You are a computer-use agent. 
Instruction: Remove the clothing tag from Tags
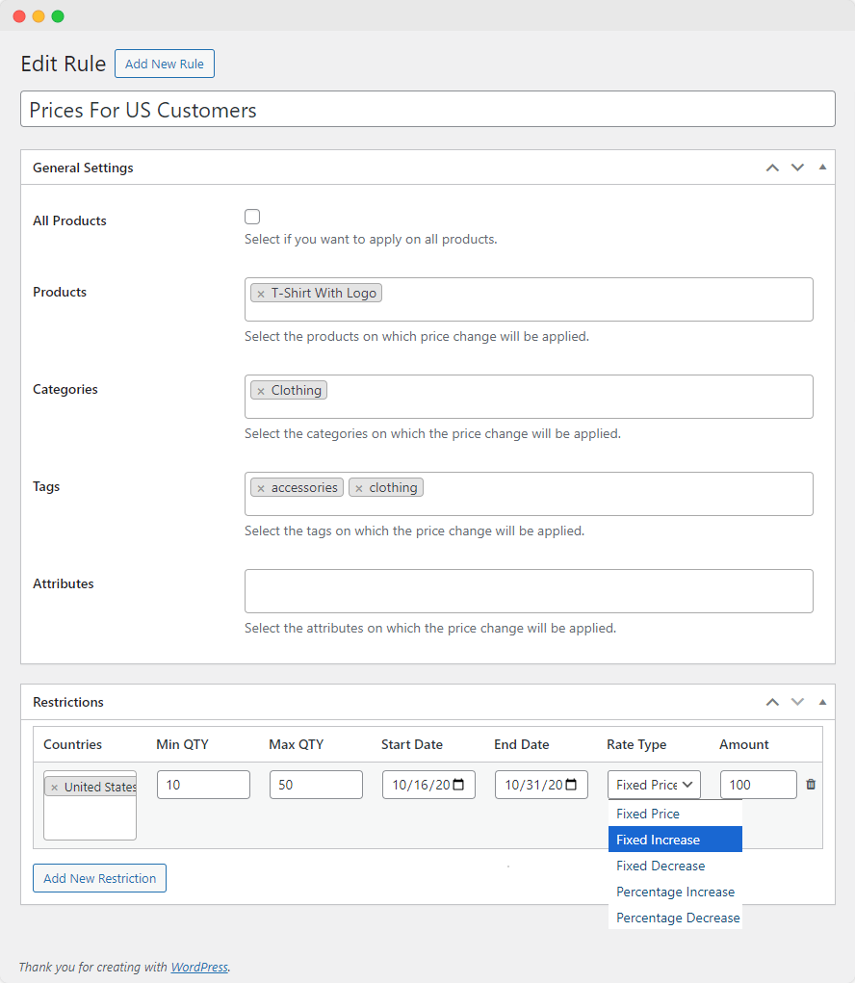pyautogui.click(x=359, y=488)
